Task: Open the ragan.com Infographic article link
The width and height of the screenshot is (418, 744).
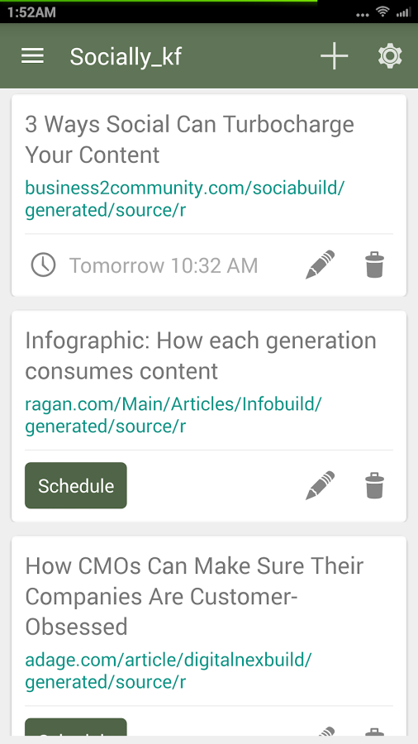Action: 173,415
